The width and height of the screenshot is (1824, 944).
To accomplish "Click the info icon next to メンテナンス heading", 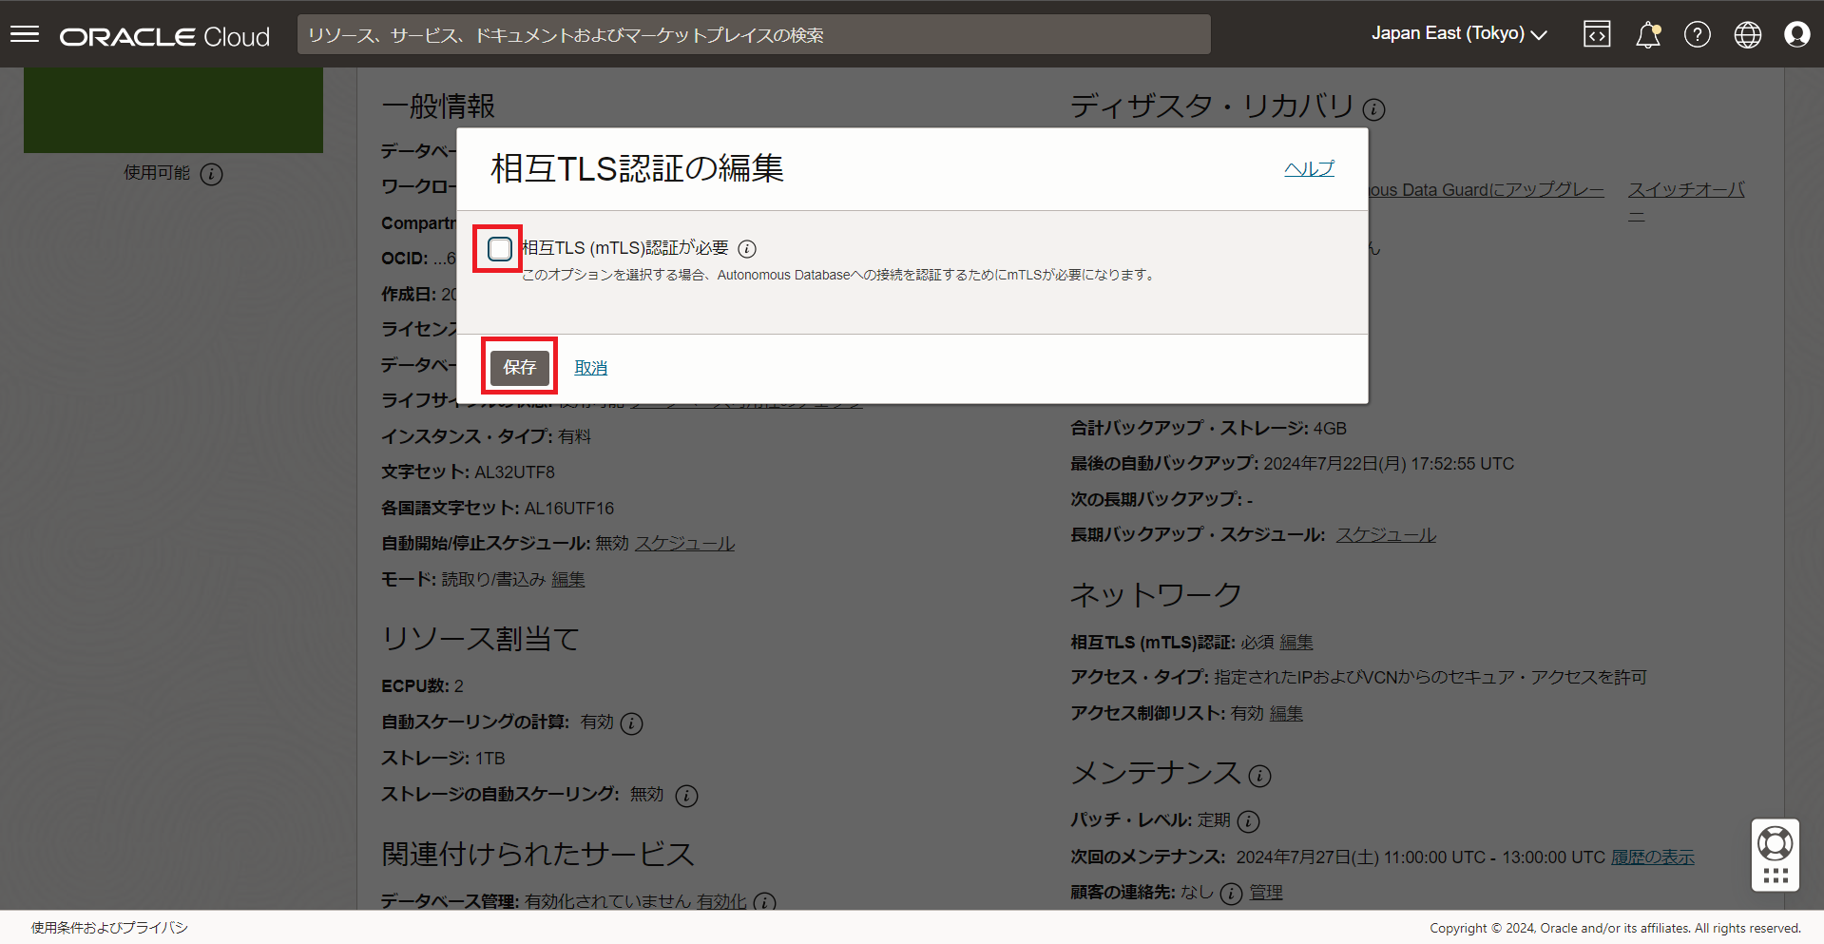I will click(1259, 777).
